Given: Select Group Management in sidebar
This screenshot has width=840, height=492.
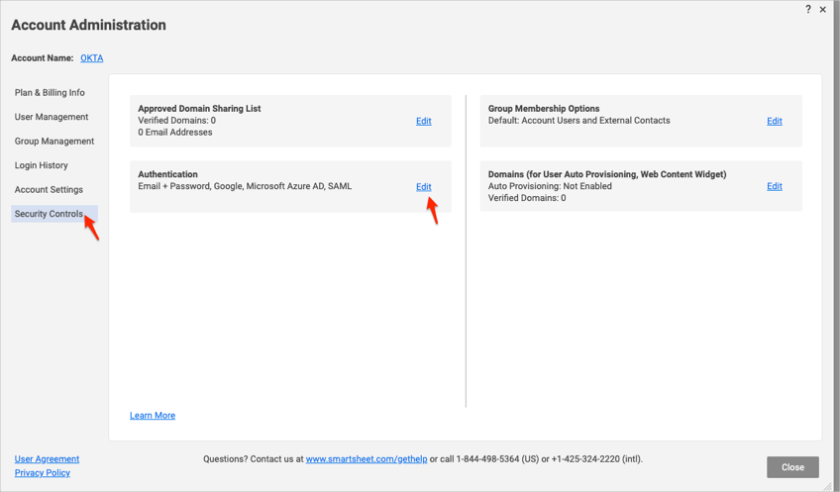Looking at the screenshot, I should point(54,142).
